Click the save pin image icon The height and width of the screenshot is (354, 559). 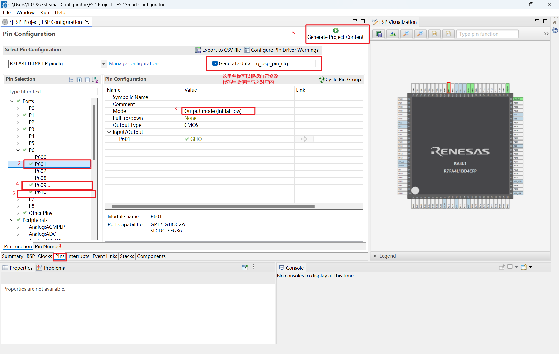click(x=379, y=34)
